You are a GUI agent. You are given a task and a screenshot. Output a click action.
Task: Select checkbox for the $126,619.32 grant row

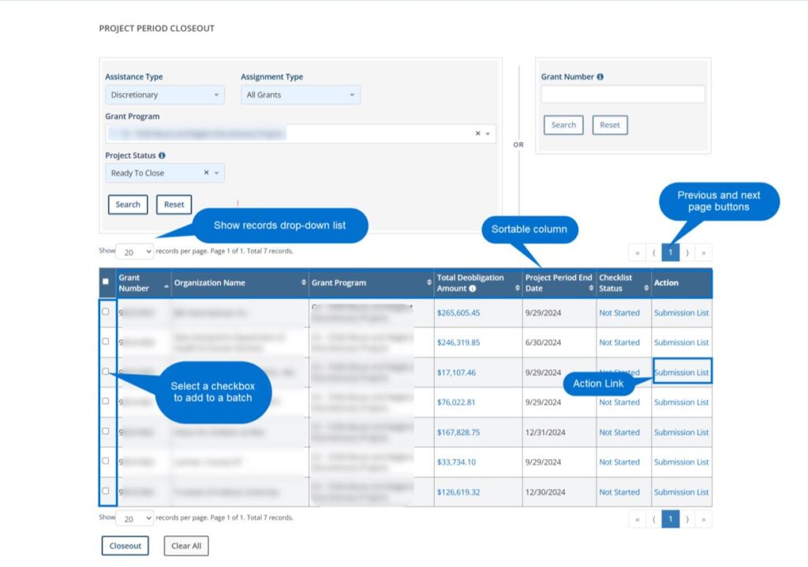point(106,491)
